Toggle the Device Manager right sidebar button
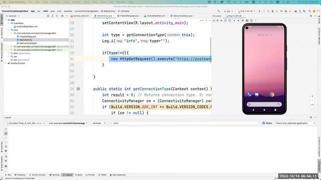321x180 pixels. click(x=319, y=36)
